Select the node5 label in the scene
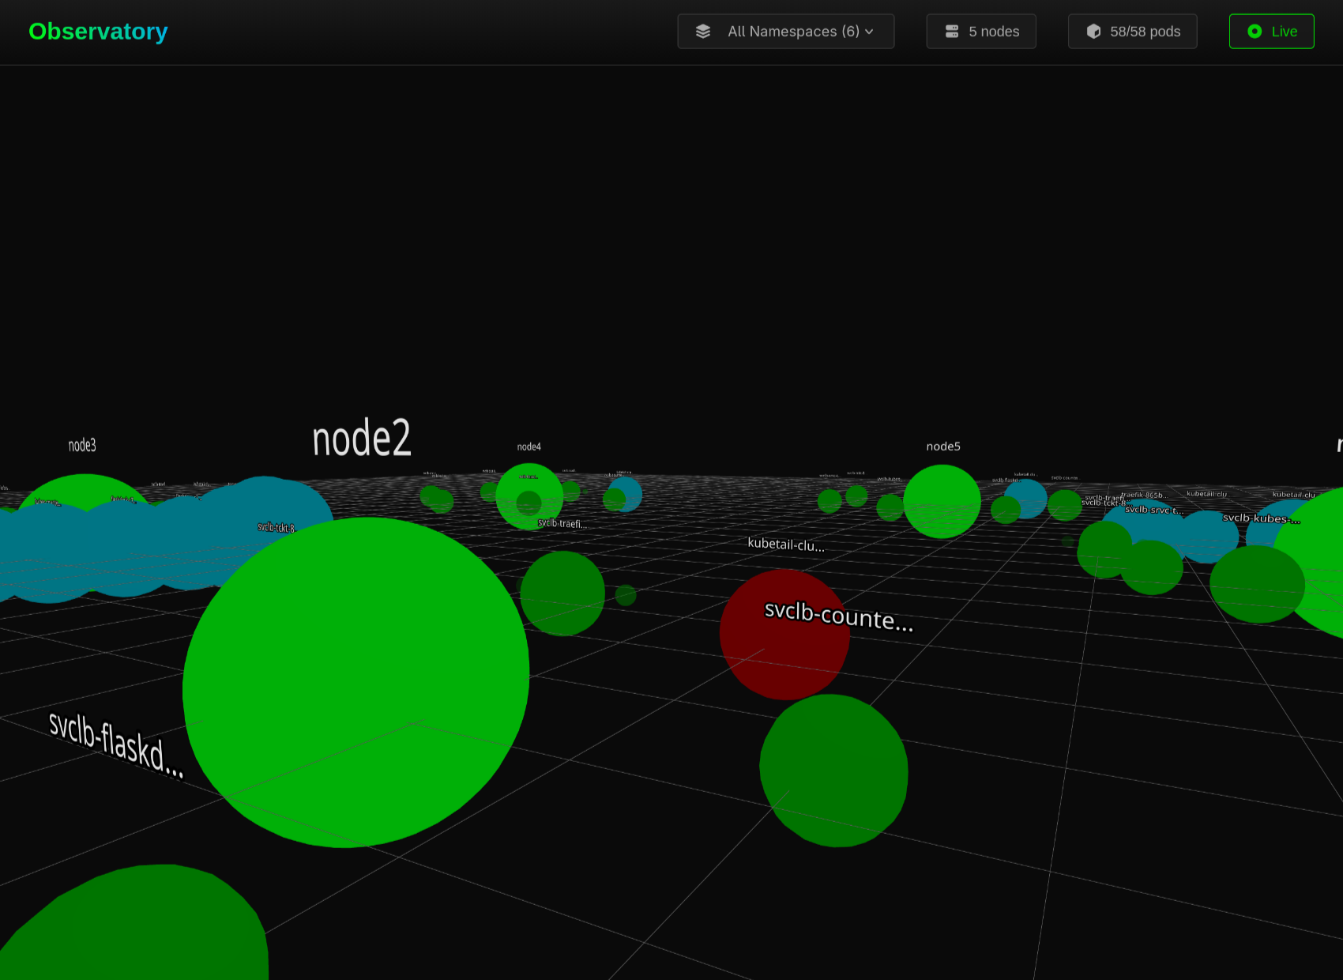Viewport: 1343px width, 980px height. pos(943,447)
